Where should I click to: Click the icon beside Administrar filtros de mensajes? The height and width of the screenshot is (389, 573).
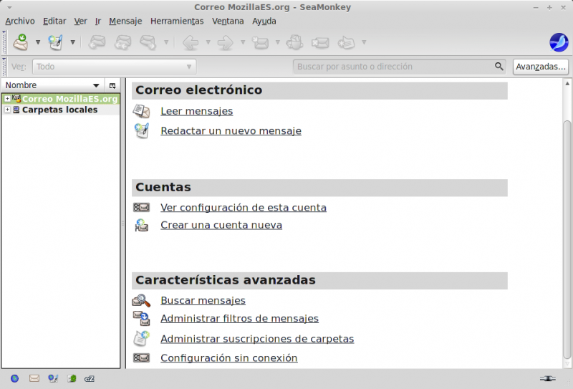pyautogui.click(x=141, y=318)
